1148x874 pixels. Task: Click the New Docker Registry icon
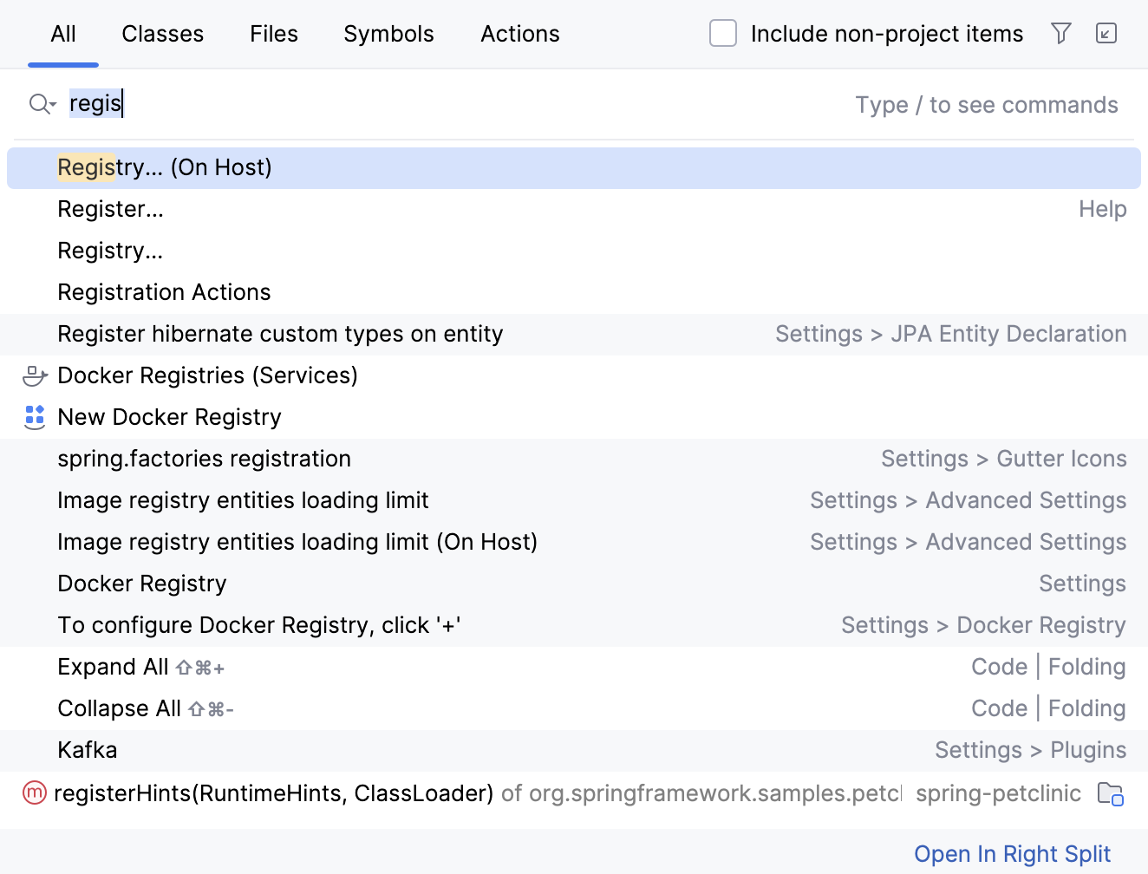[35, 417]
